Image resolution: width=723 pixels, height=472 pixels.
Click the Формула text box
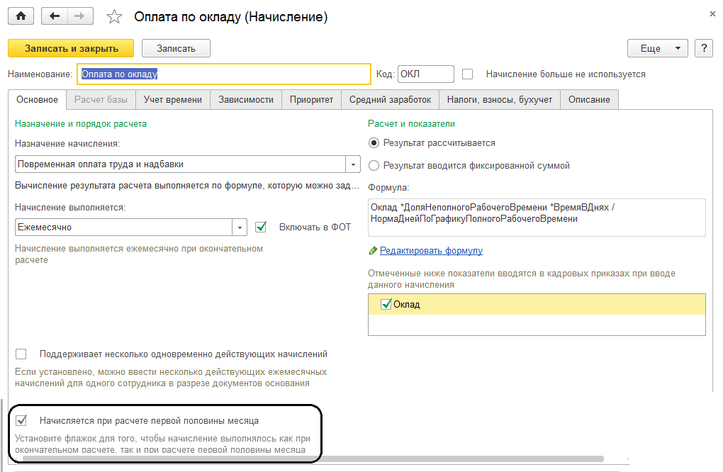click(537, 218)
